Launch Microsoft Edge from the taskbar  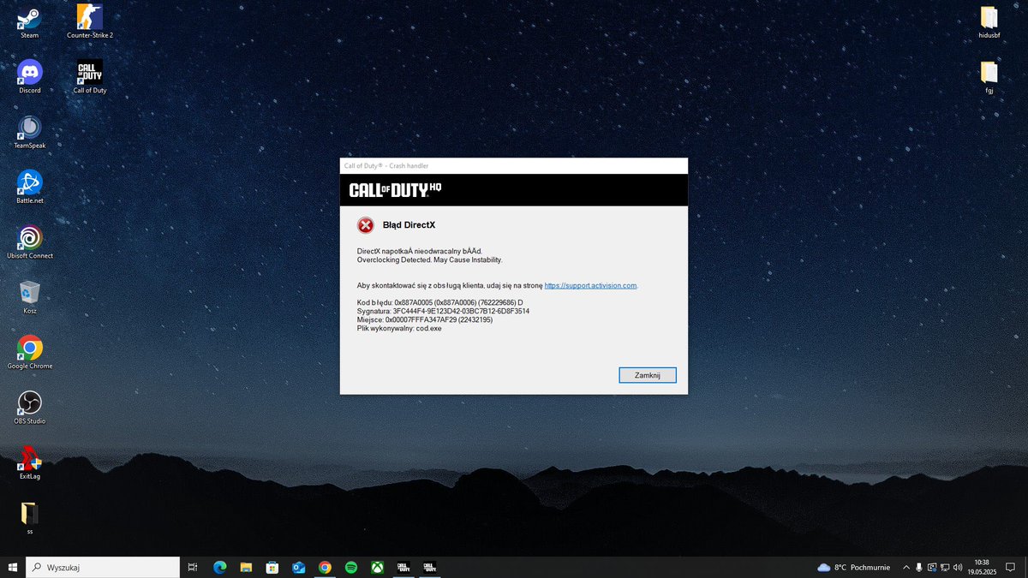pyautogui.click(x=219, y=567)
